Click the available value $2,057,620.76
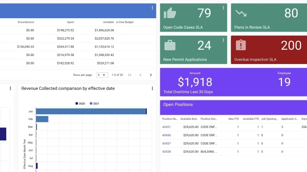This screenshot has width=307, height=172. (104, 39)
